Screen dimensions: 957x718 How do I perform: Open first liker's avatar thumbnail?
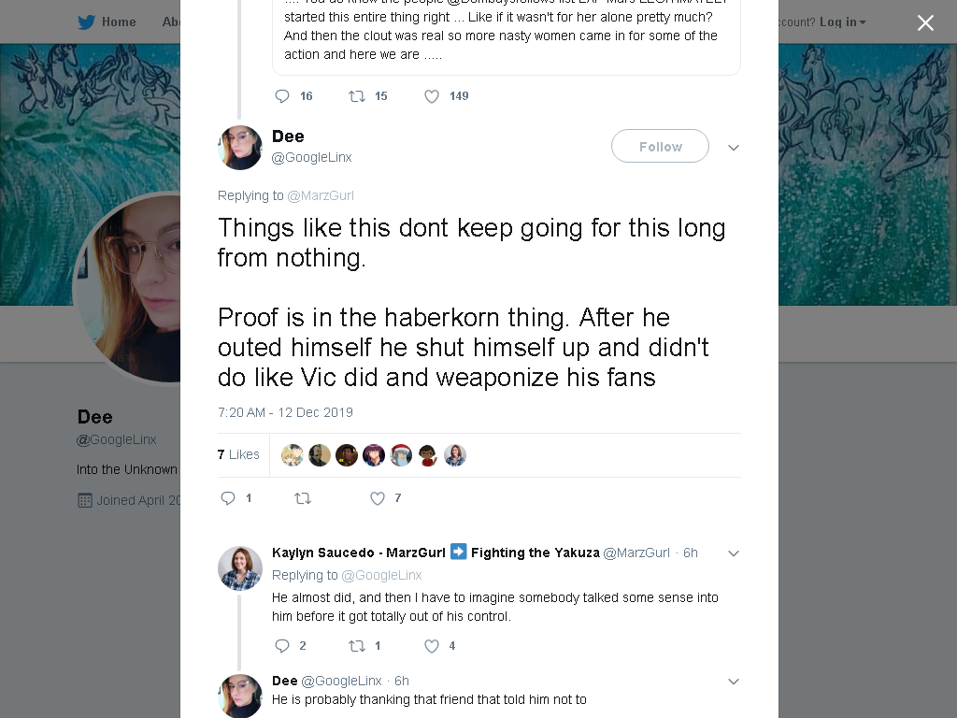[292, 455]
